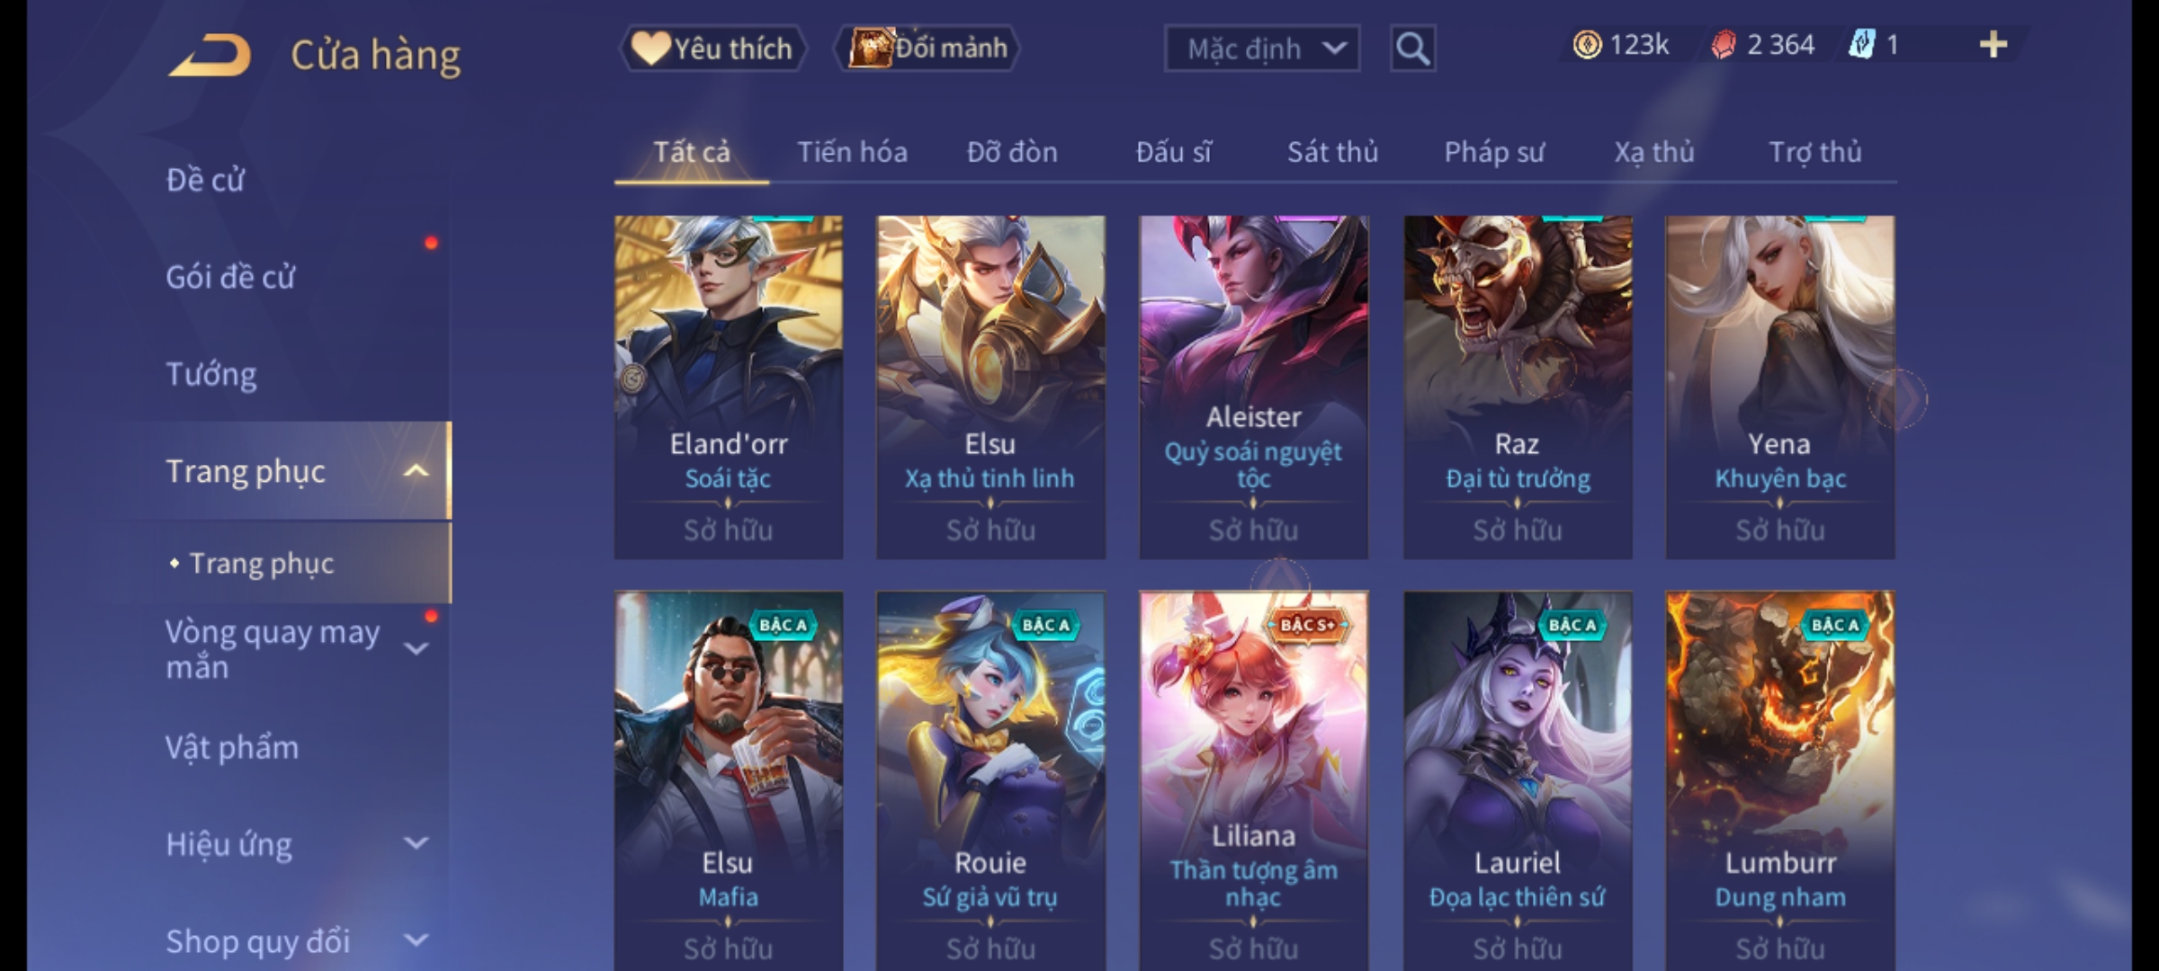Switch to the Sát thủ tab

coord(1332,152)
